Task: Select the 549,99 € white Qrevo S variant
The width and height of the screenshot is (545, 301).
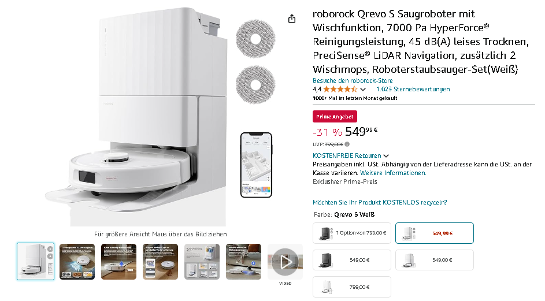Action: [435, 233]
